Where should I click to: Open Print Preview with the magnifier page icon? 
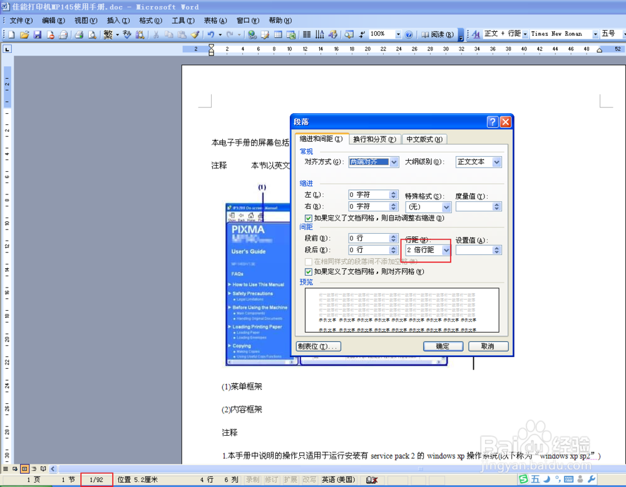point(92,35)
